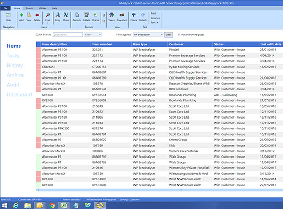Add a new item with the green plus

pos(21,17)
